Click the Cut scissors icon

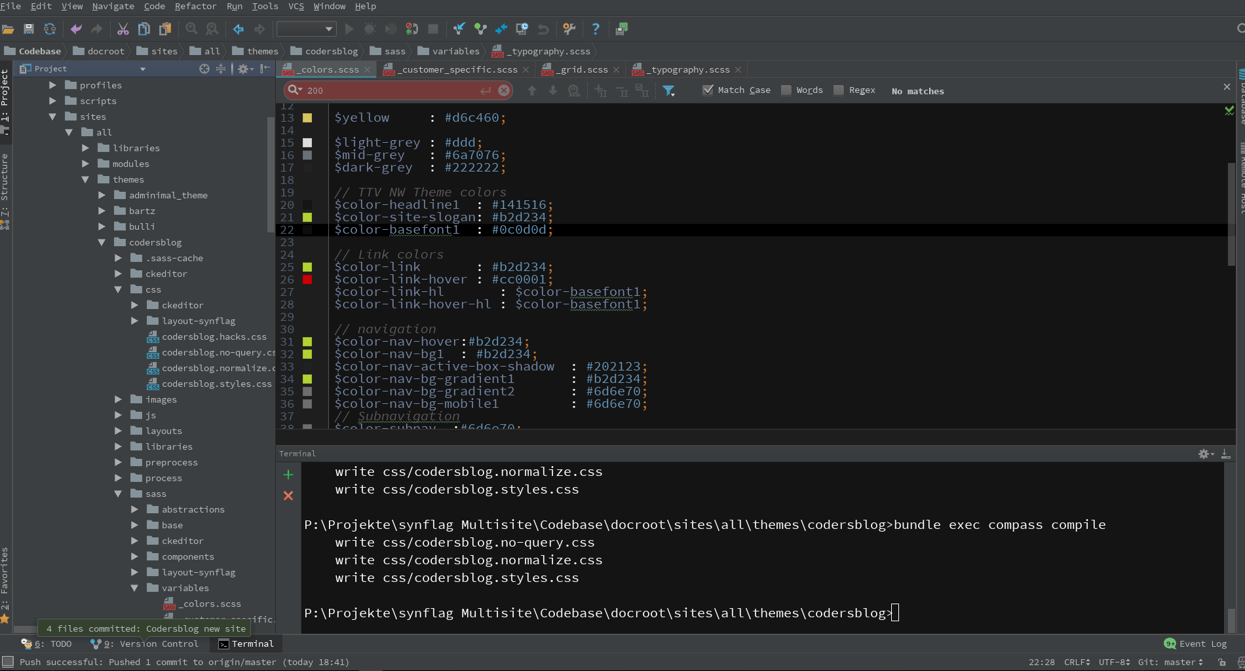point(123,29)
